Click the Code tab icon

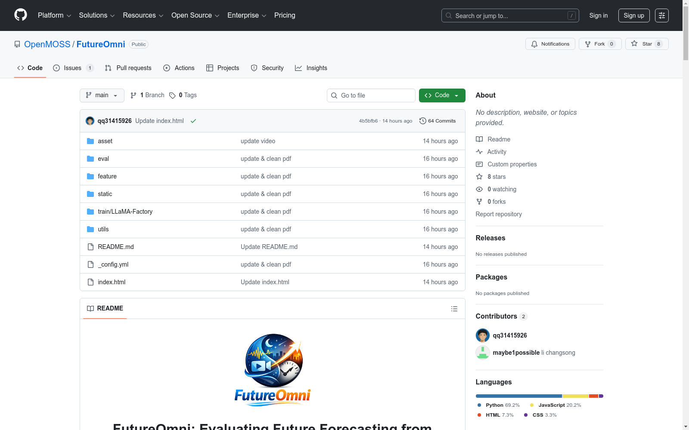(x=21, y=68)
